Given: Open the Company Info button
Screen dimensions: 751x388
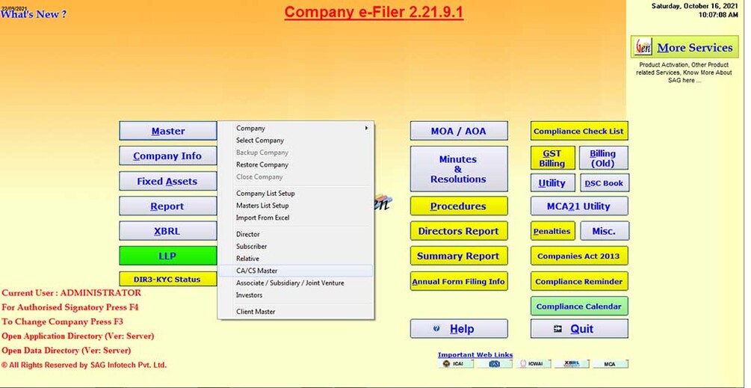Looking at the screenshot, I should pyautogui.click(x=168, y=156).
